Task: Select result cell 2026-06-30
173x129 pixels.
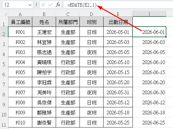Action: (149, 92)
